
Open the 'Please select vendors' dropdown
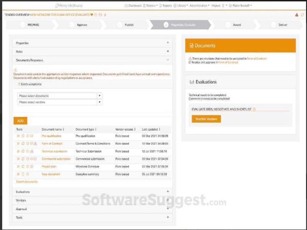click(100, 102)
